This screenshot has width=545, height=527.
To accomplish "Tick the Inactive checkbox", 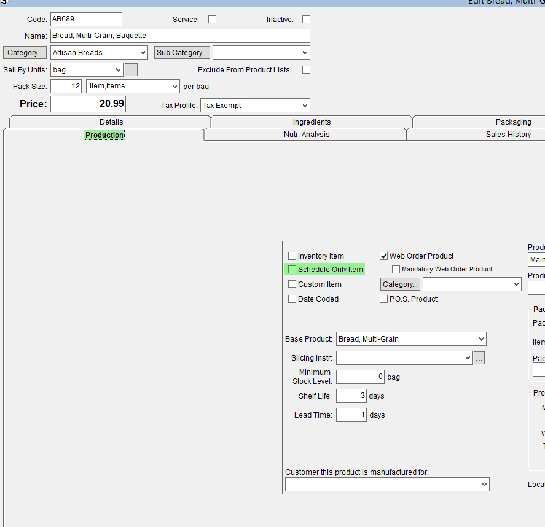I will pos(306,20).
